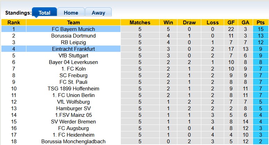The image size is (269, 145).
Task: Select Hamburger SV in the table
Action: pyautogui.click(x=73, y=108)
